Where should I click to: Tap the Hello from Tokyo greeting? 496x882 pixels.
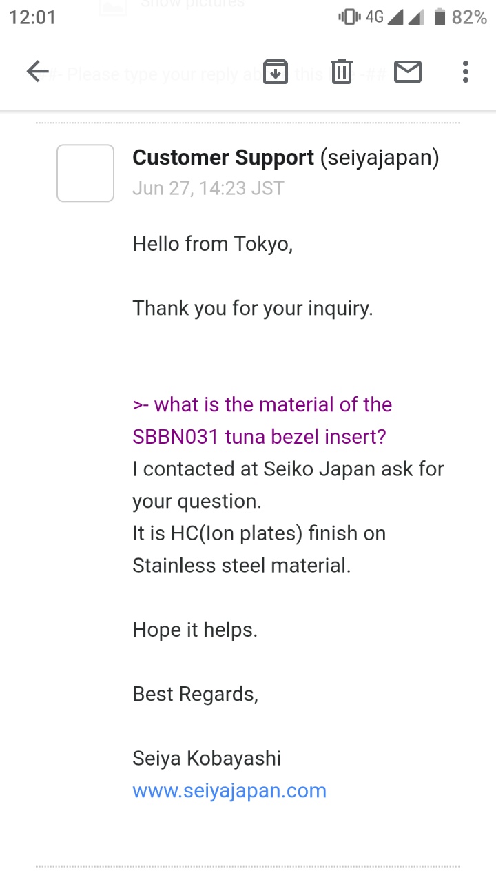coord(212,244)
